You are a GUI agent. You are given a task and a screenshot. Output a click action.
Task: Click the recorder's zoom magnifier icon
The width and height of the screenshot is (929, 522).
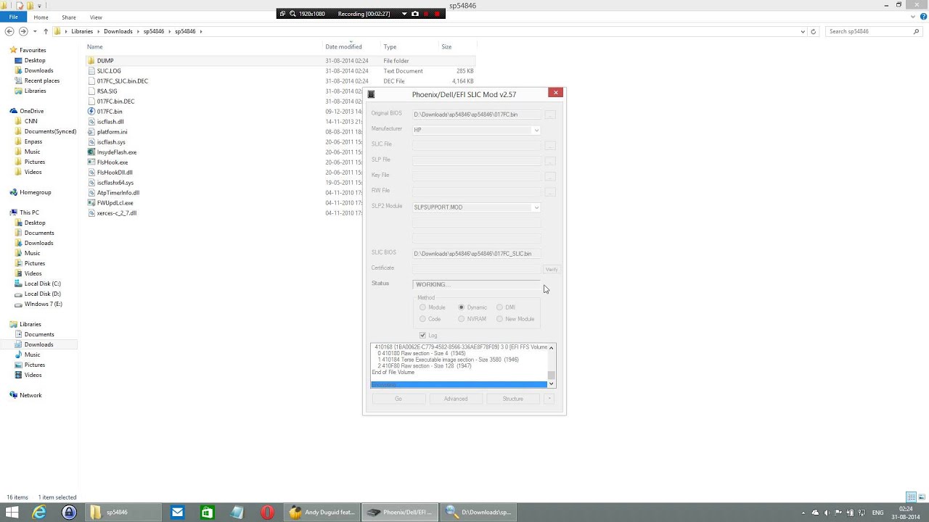292,14
